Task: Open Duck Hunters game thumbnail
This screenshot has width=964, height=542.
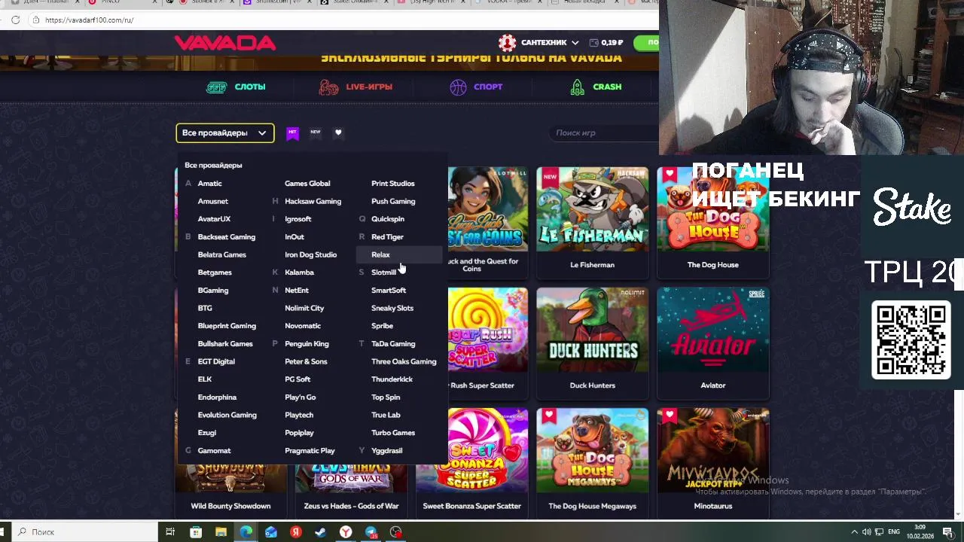Action: 593,330
